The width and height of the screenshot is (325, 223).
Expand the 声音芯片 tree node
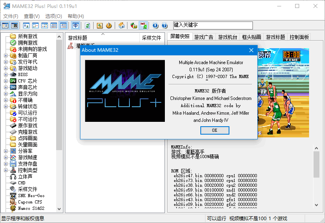tap(6, 88)
